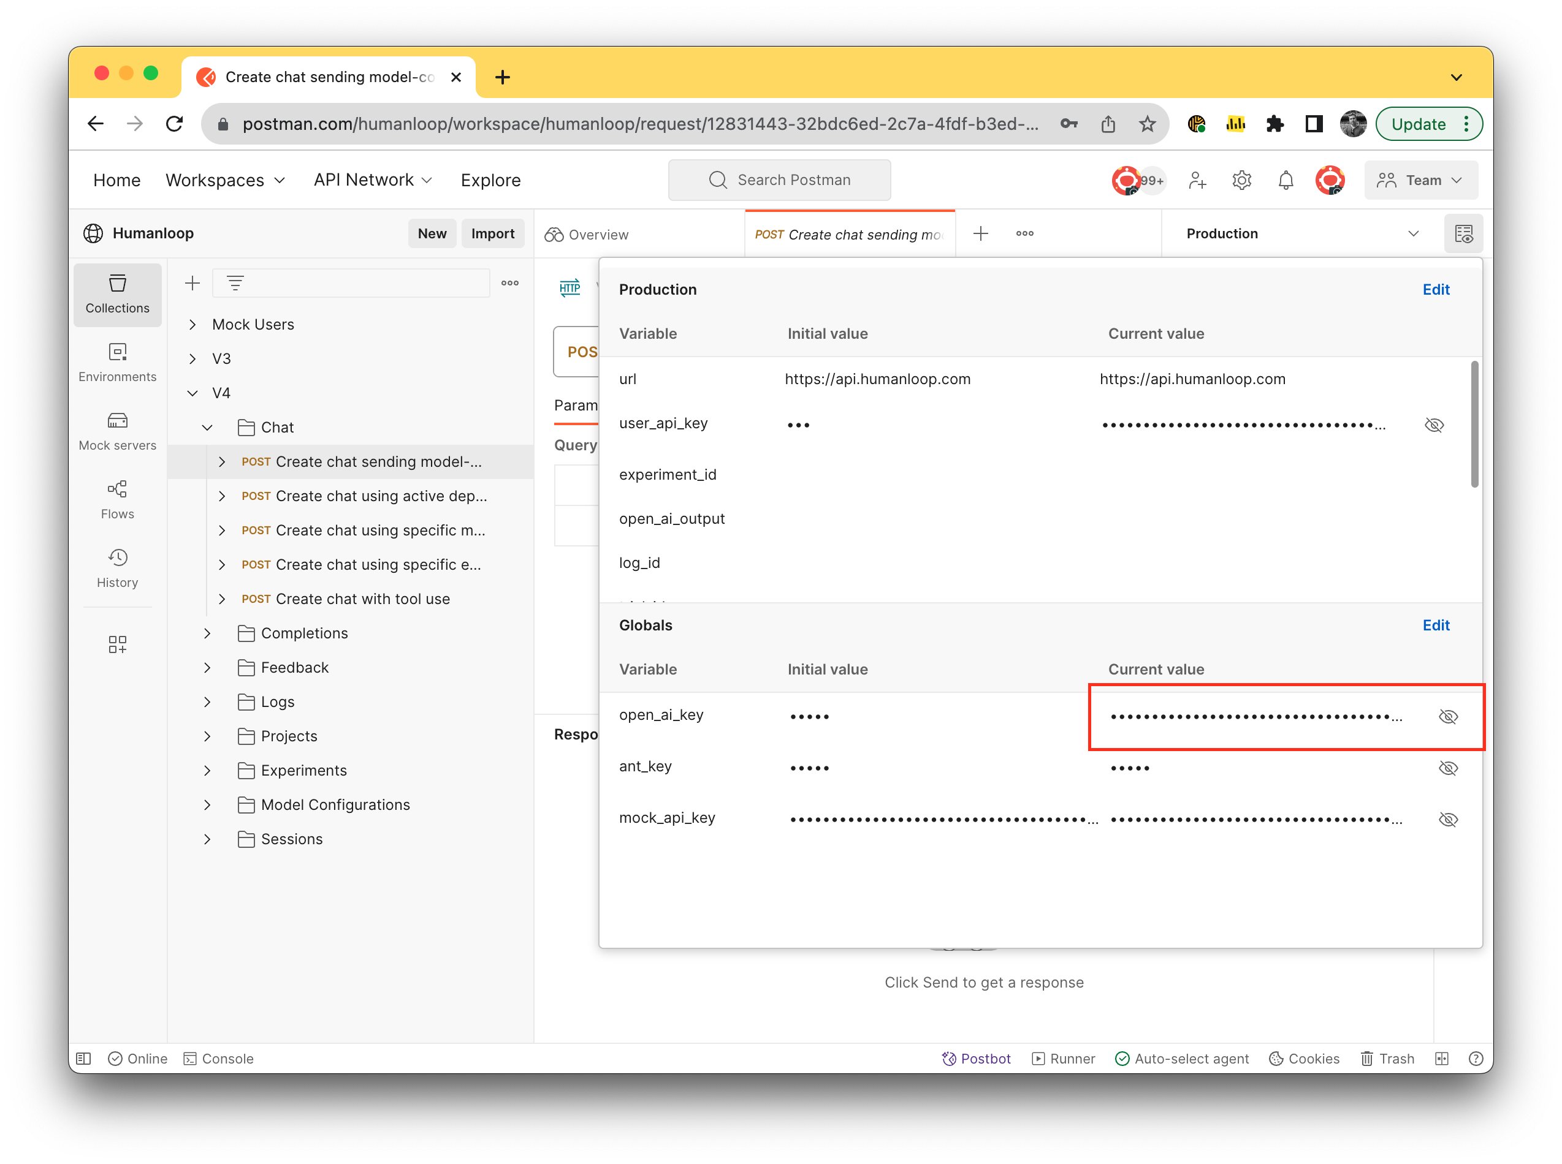The image size is (1562, 1164).
Task: Edit the Production environment variables
Action: (x=1435, y=289)
